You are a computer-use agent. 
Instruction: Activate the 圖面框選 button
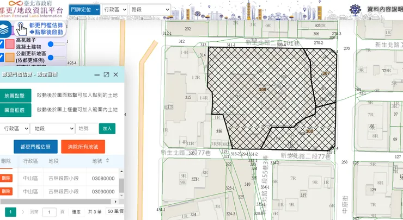(15, 110)
